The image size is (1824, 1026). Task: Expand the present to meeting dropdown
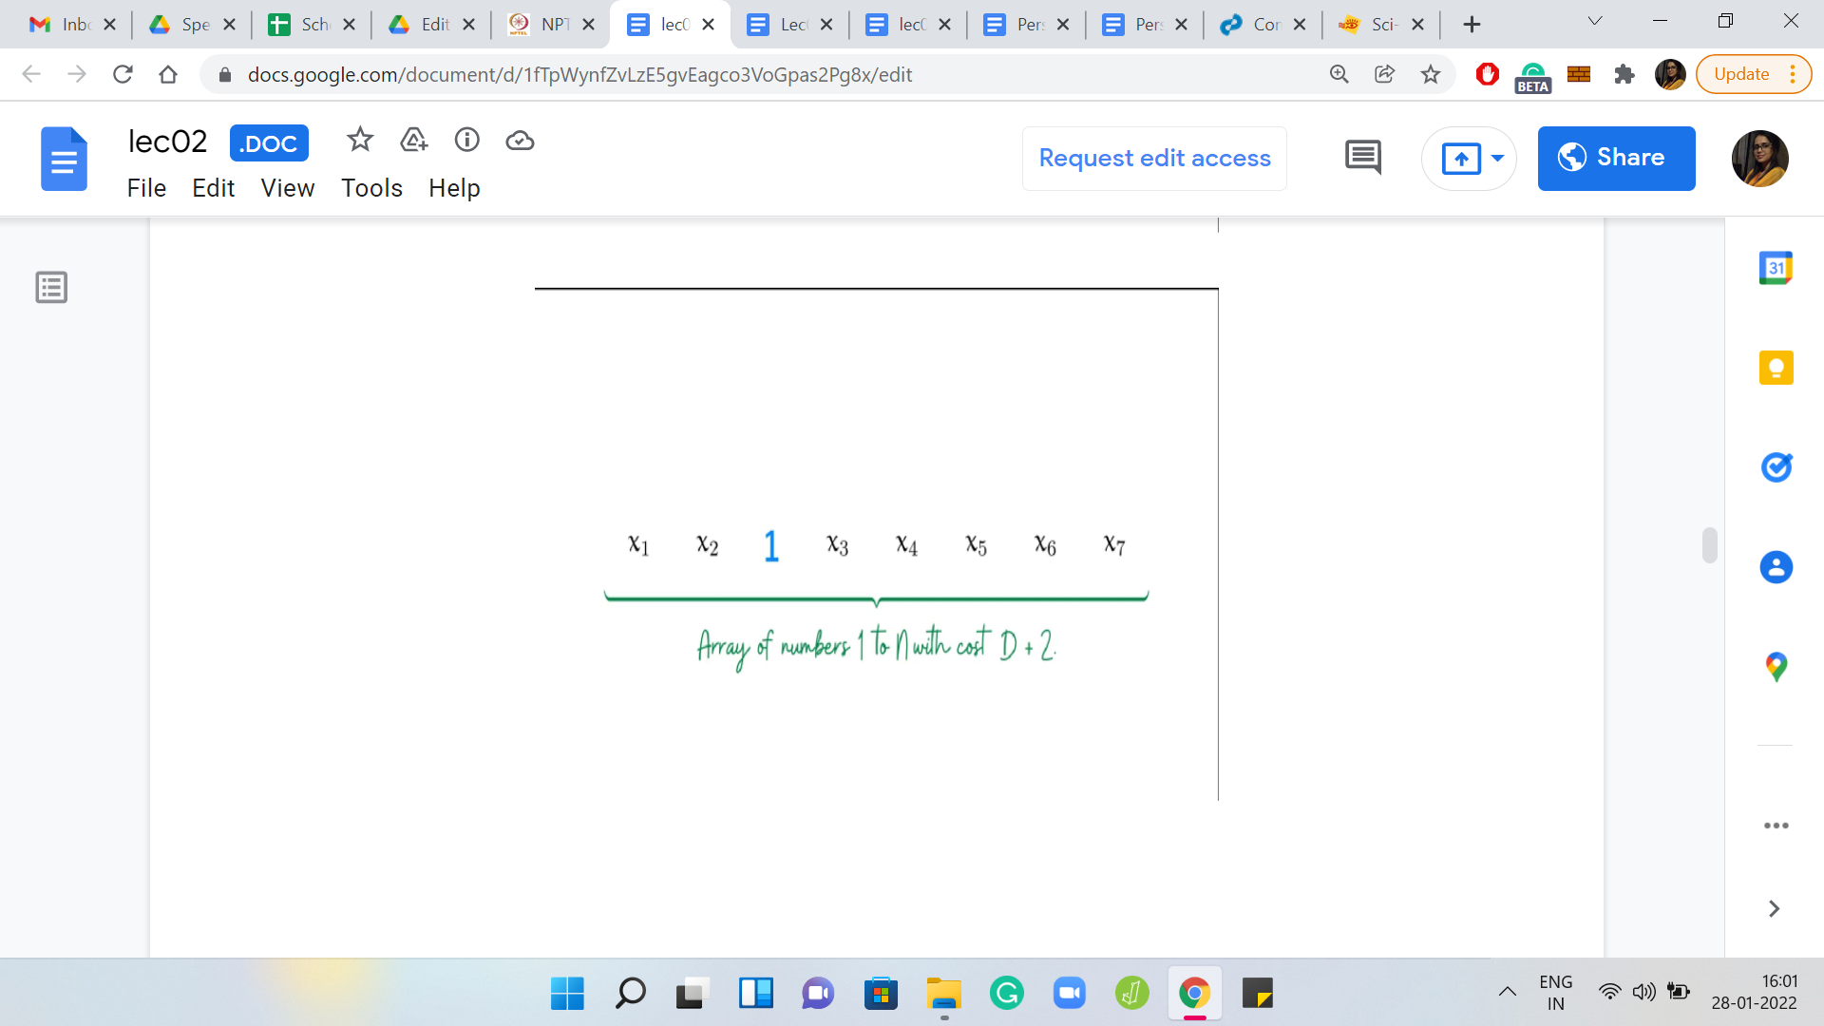[1497, 158]
